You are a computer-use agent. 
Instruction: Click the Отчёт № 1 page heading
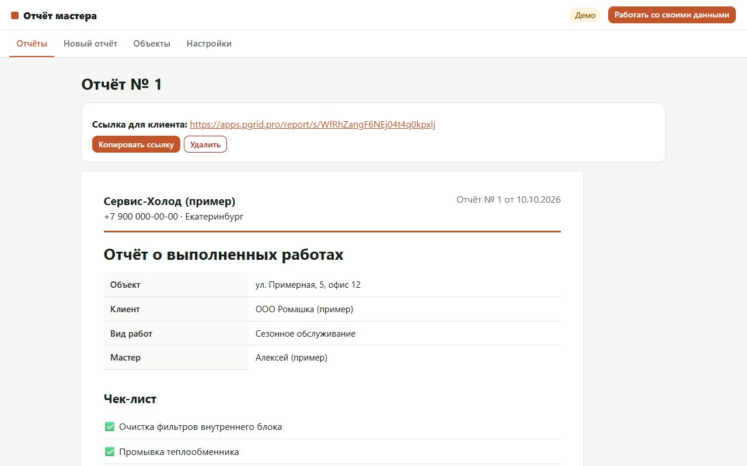coord(121,84)
